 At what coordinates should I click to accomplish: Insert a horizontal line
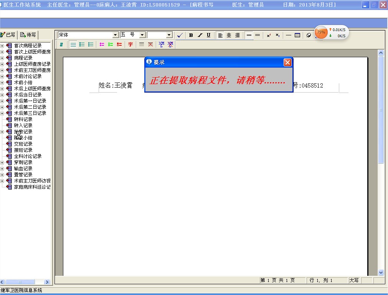click(x=289, y=35)
